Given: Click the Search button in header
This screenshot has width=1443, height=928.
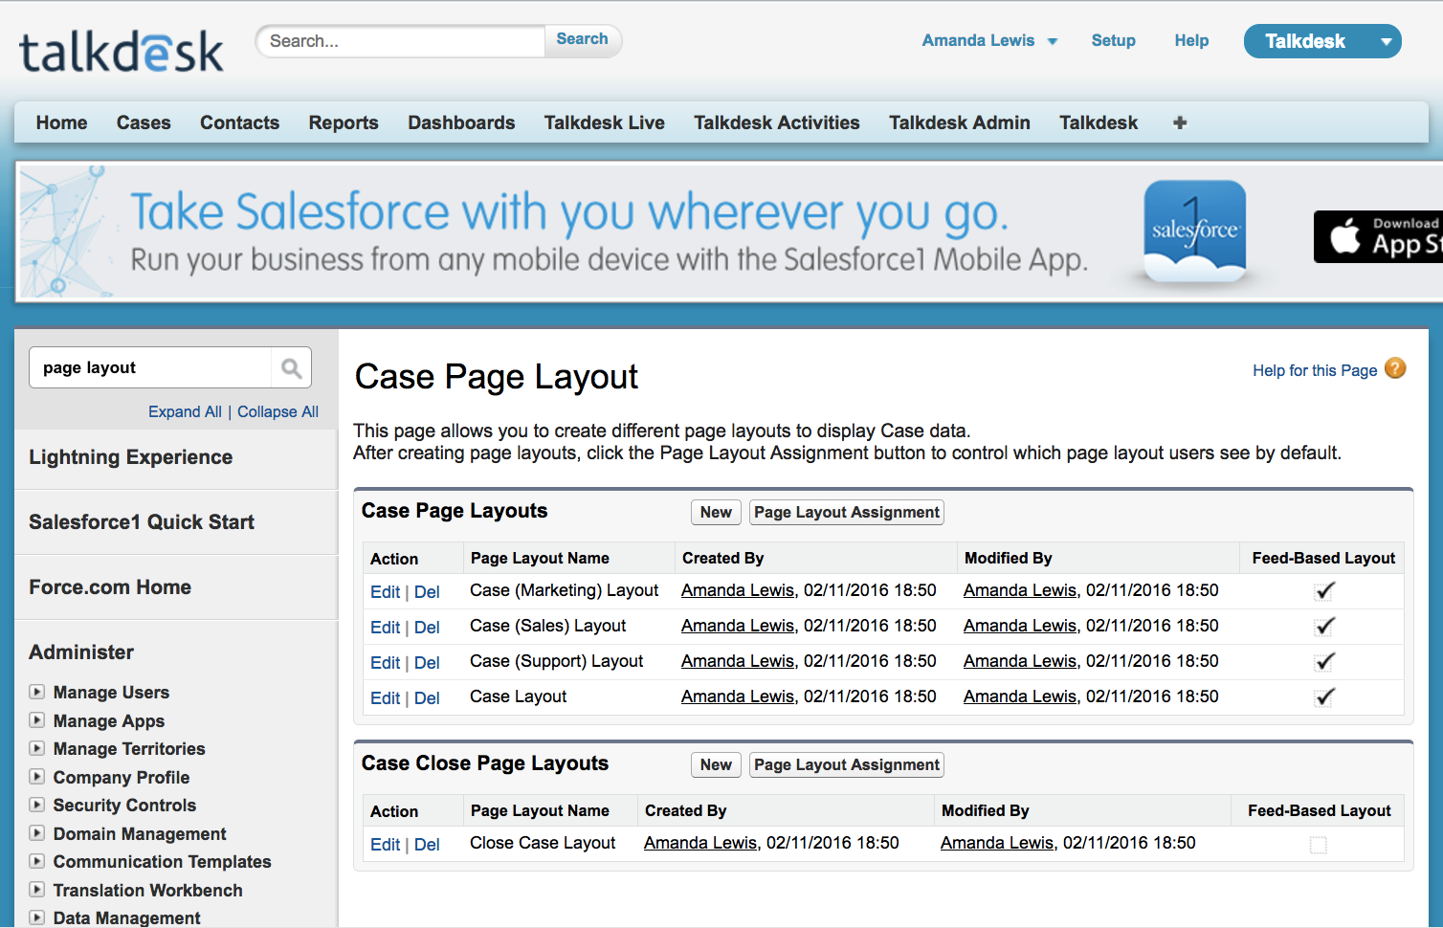Looking at the screenshot, I should pyautogui.click(x=582, y=39).
